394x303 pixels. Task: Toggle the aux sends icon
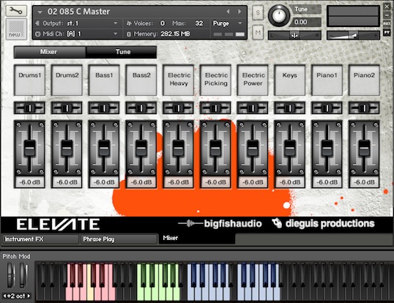pyautogui.click(x=387, y=23)
